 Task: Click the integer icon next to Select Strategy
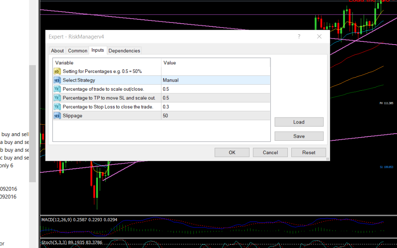coord(57,80)
